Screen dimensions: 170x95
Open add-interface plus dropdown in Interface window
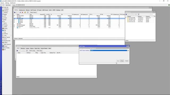pyautogui.click(x=15, y=12)
